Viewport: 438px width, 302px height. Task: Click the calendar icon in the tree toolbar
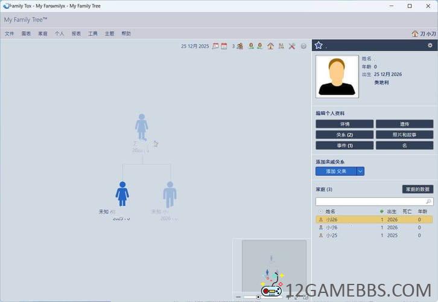224,46
